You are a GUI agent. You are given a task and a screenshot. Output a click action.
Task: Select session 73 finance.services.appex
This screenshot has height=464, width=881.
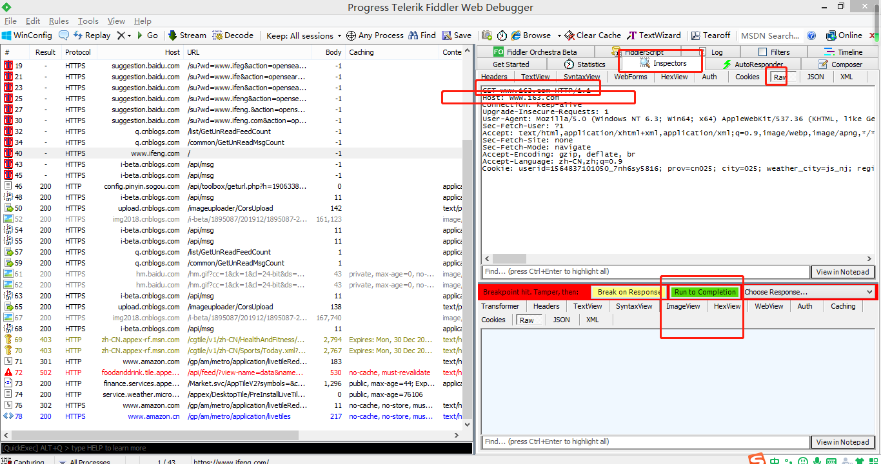232,383
